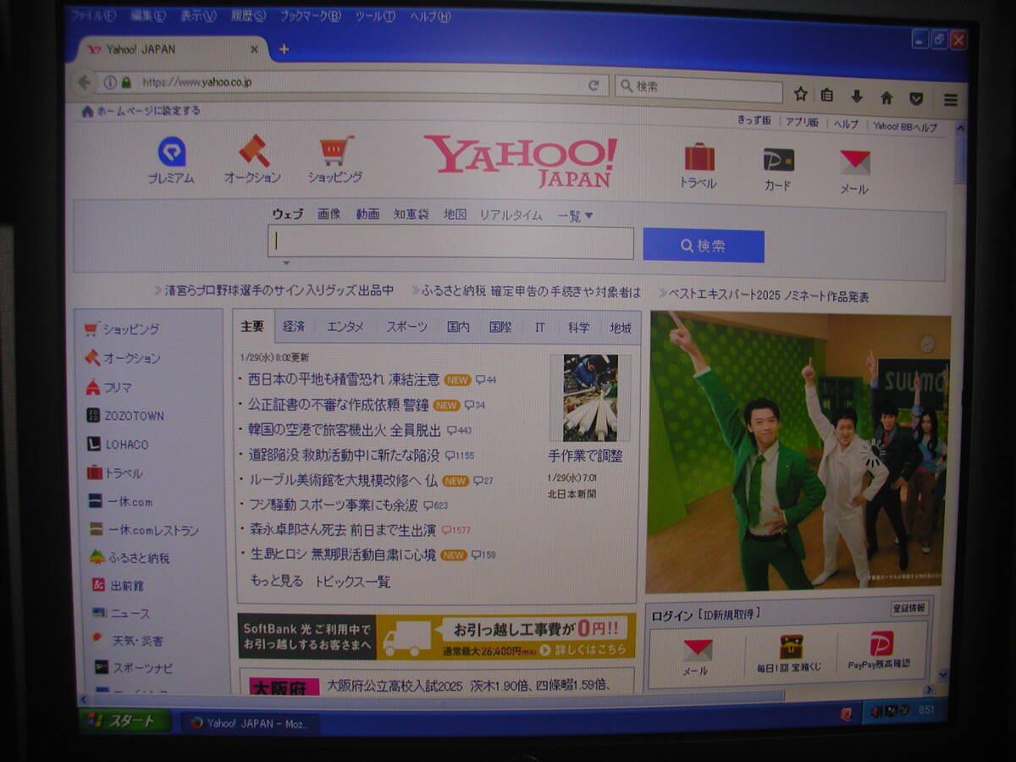Click the Firefox home icon
Viewport: 1016px width, 762px height.
pos(886,97)
